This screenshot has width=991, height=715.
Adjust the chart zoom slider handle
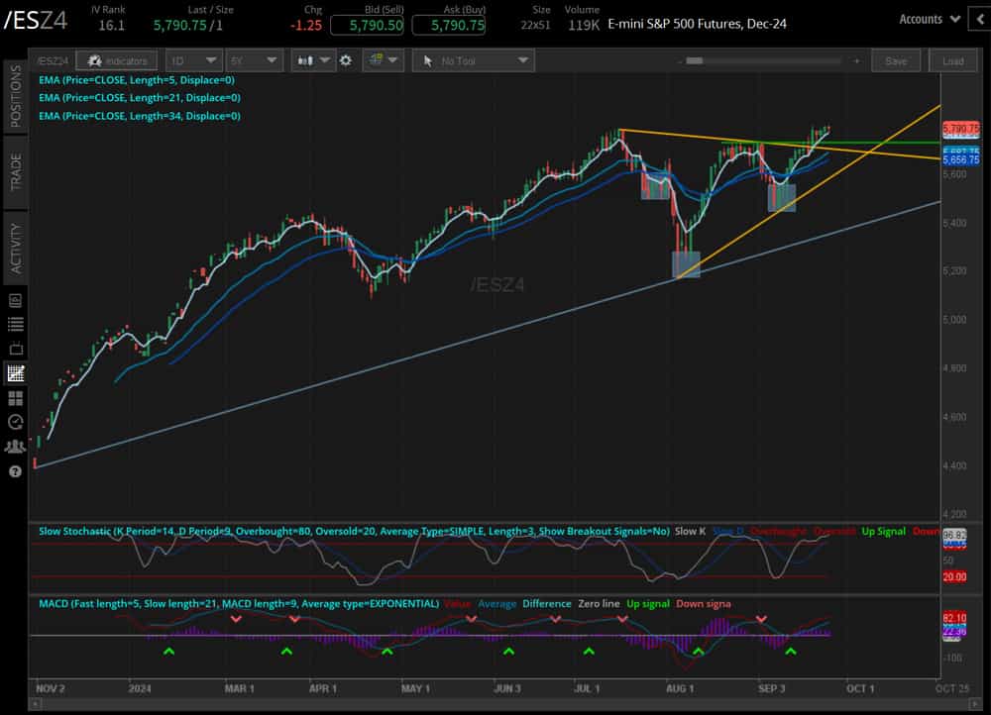tap(694, 60)
